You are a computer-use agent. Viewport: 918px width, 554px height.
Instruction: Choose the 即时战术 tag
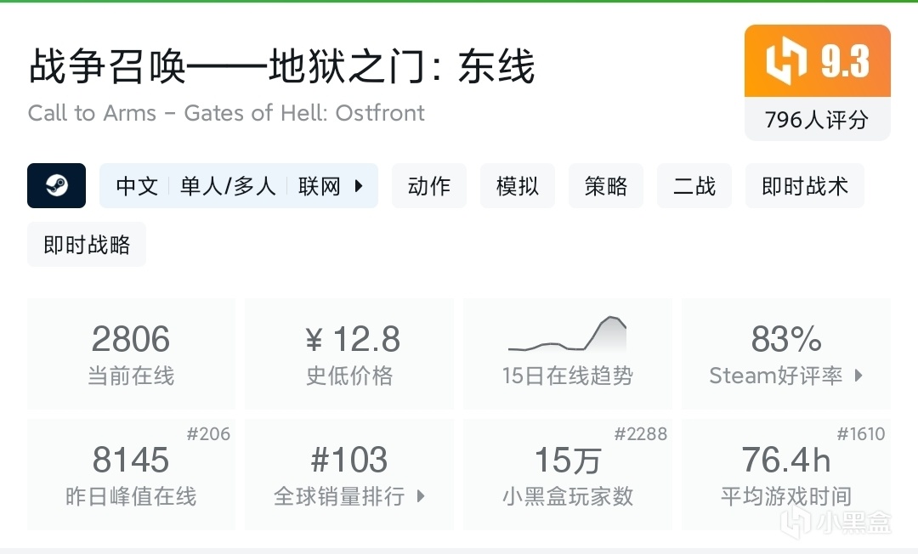coord(804,186)
